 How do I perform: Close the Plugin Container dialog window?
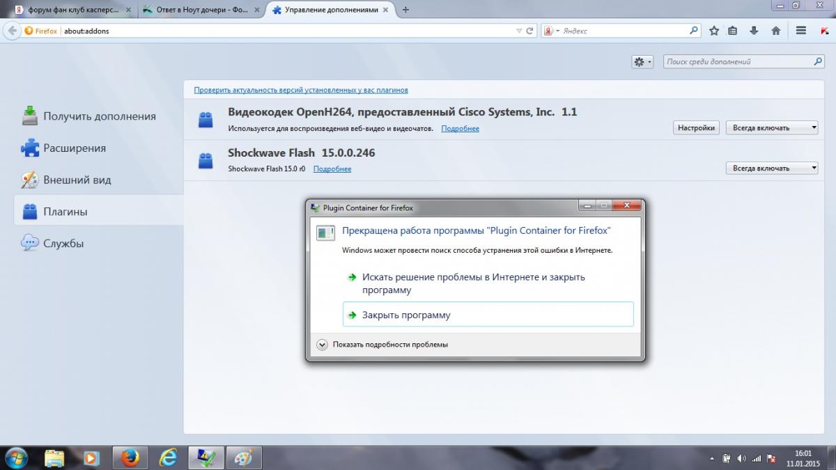(626, 206)
